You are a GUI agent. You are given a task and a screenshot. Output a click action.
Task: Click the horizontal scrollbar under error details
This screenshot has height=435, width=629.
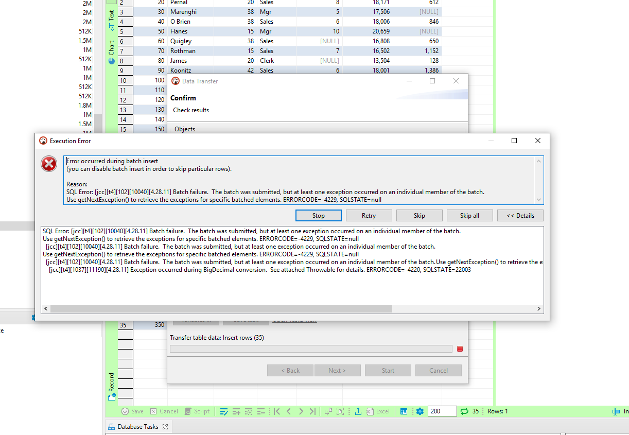coord(216,308)
